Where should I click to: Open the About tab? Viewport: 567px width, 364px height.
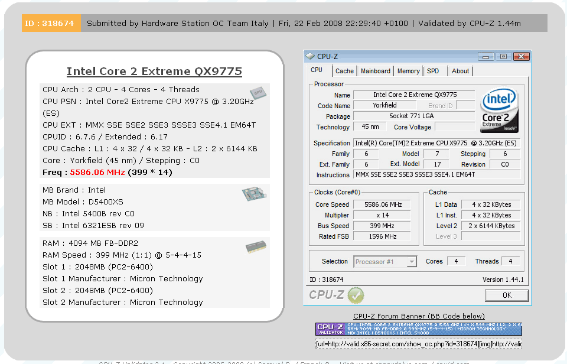[x=460, y=71]
